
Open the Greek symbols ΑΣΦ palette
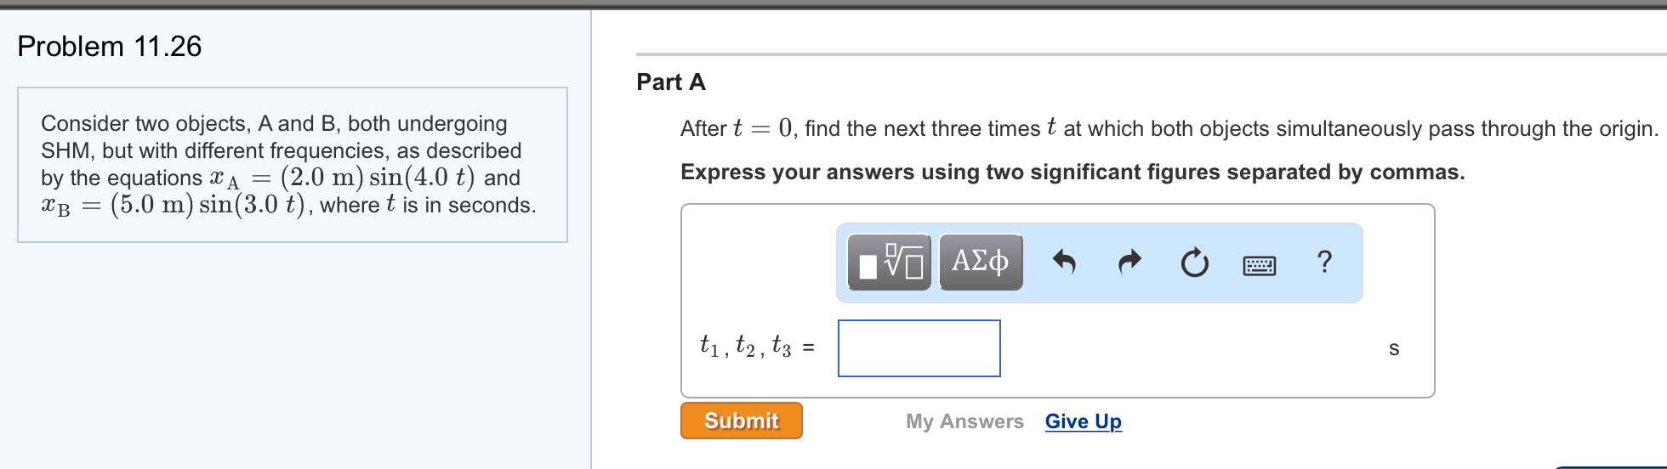tap(981, 263)
